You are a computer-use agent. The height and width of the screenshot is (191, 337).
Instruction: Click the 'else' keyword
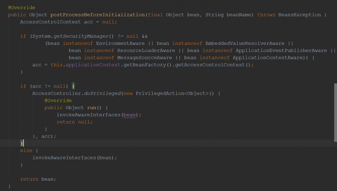point(26,151)
